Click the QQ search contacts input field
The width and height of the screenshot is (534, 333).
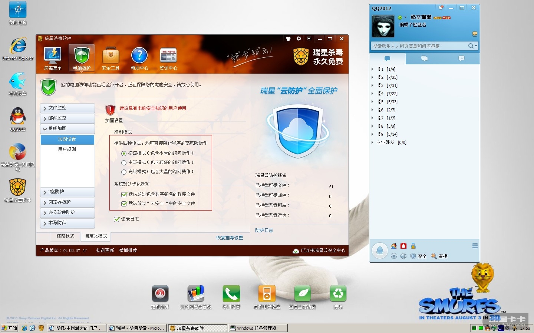419,46
